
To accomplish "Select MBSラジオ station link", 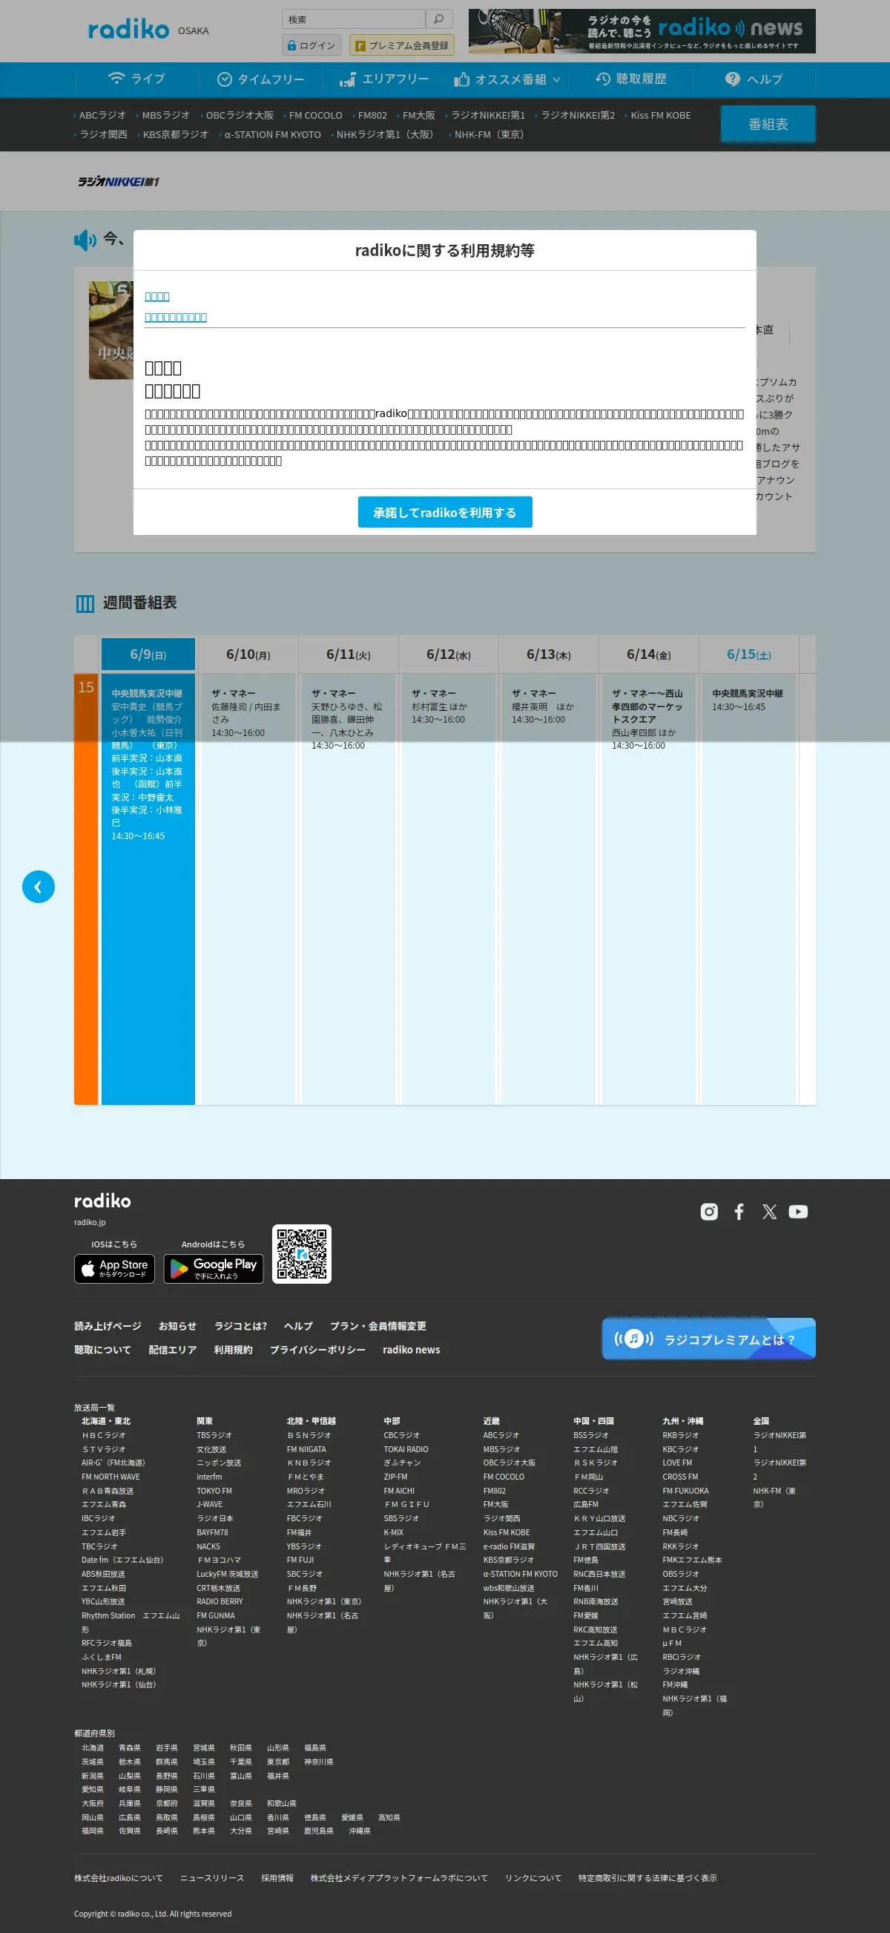I will (165, 116).
